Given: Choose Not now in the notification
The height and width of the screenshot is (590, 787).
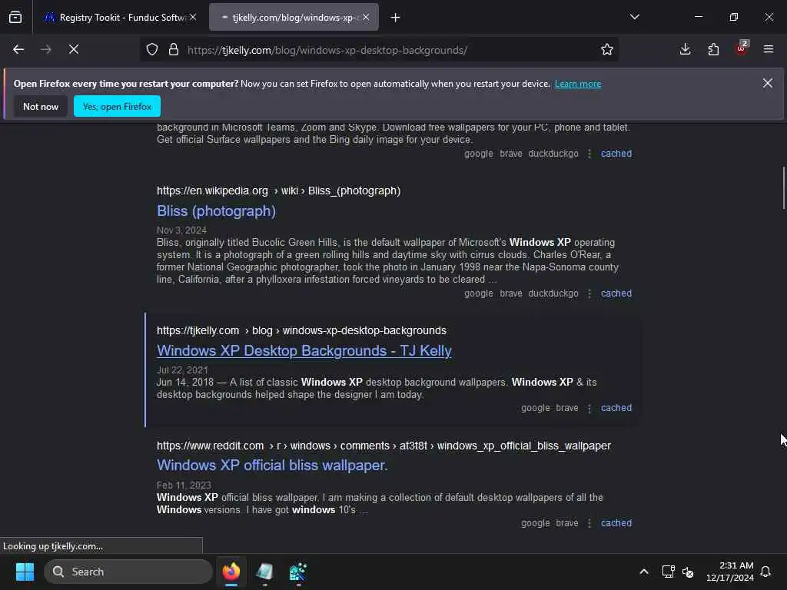Looking at the screenshot, I should tap(41, 106).
